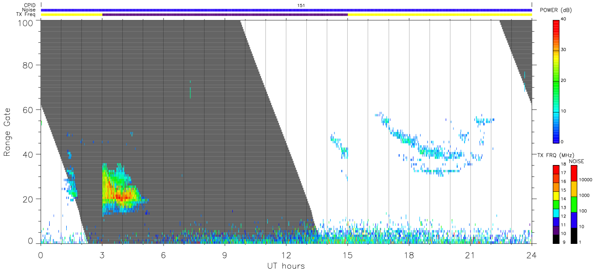Click the "CPID" label
598x276 pixels.
tap(30, 5)
